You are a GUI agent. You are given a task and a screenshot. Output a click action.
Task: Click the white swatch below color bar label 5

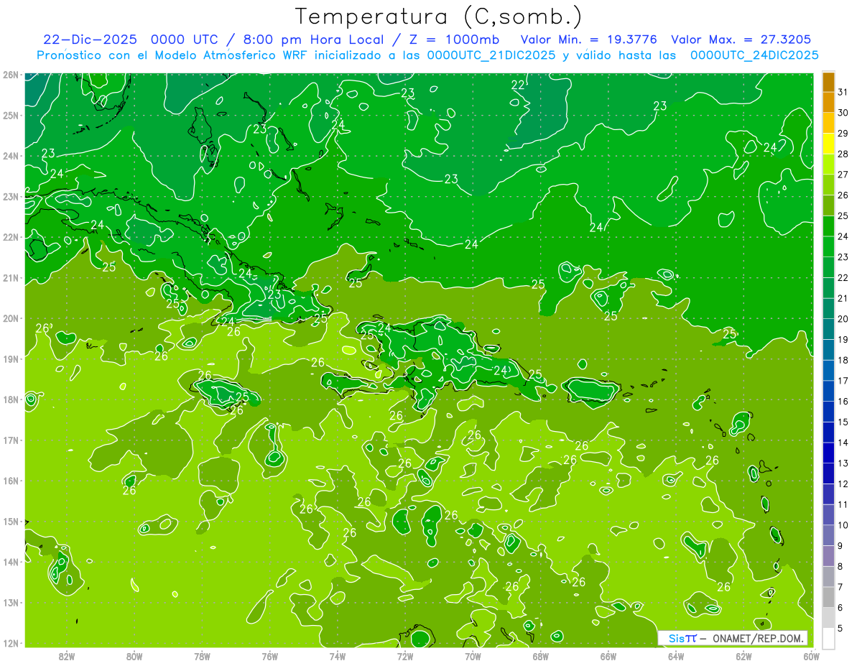tap(828, 638)
